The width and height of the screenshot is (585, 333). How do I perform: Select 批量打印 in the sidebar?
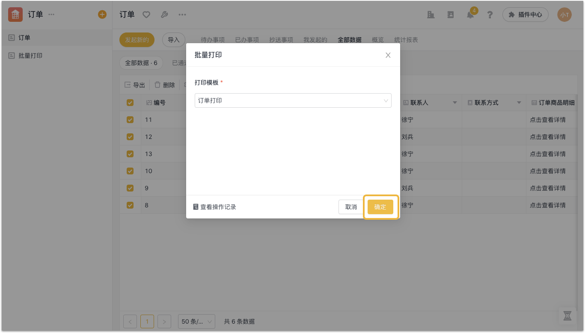click(56, 56)
